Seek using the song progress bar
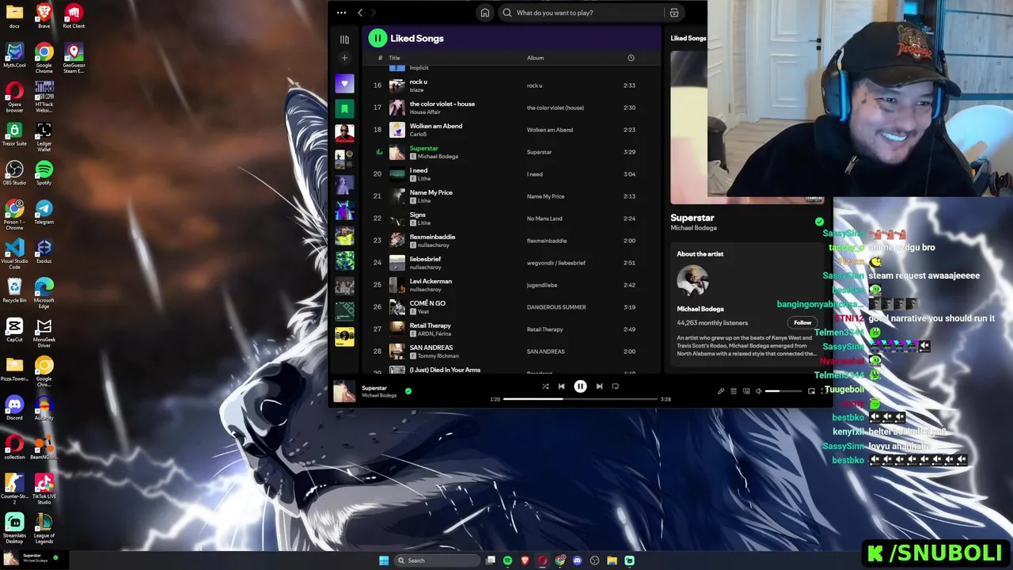 pos(580,399)
